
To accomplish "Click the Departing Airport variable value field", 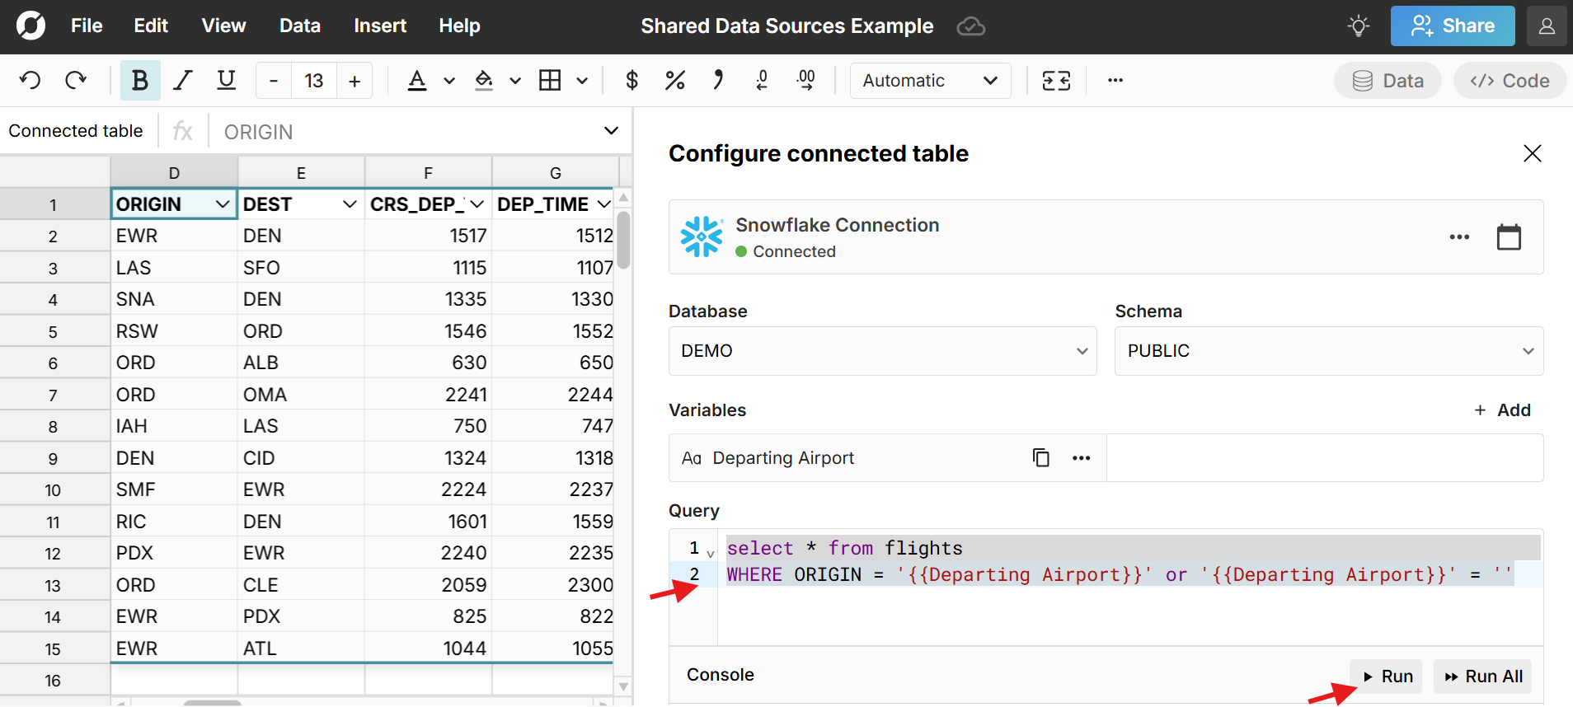I will click(x=1324, y=458).
